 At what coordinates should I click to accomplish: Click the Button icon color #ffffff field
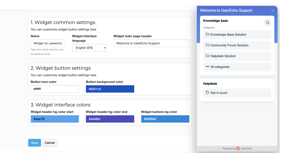pos(55,89)
